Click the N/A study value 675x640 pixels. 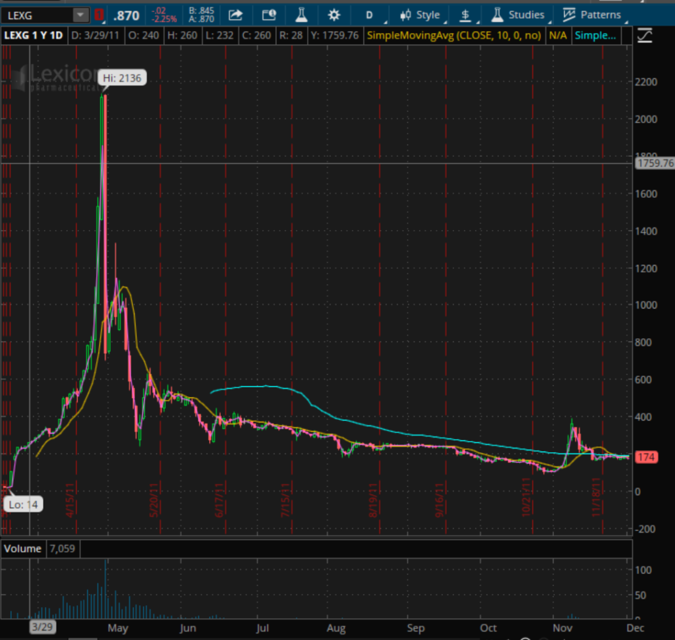click(x=558, y=36)
